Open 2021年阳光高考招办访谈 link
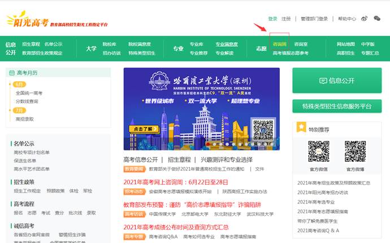This screenshot has width=390, height=243. coord(323,192)
